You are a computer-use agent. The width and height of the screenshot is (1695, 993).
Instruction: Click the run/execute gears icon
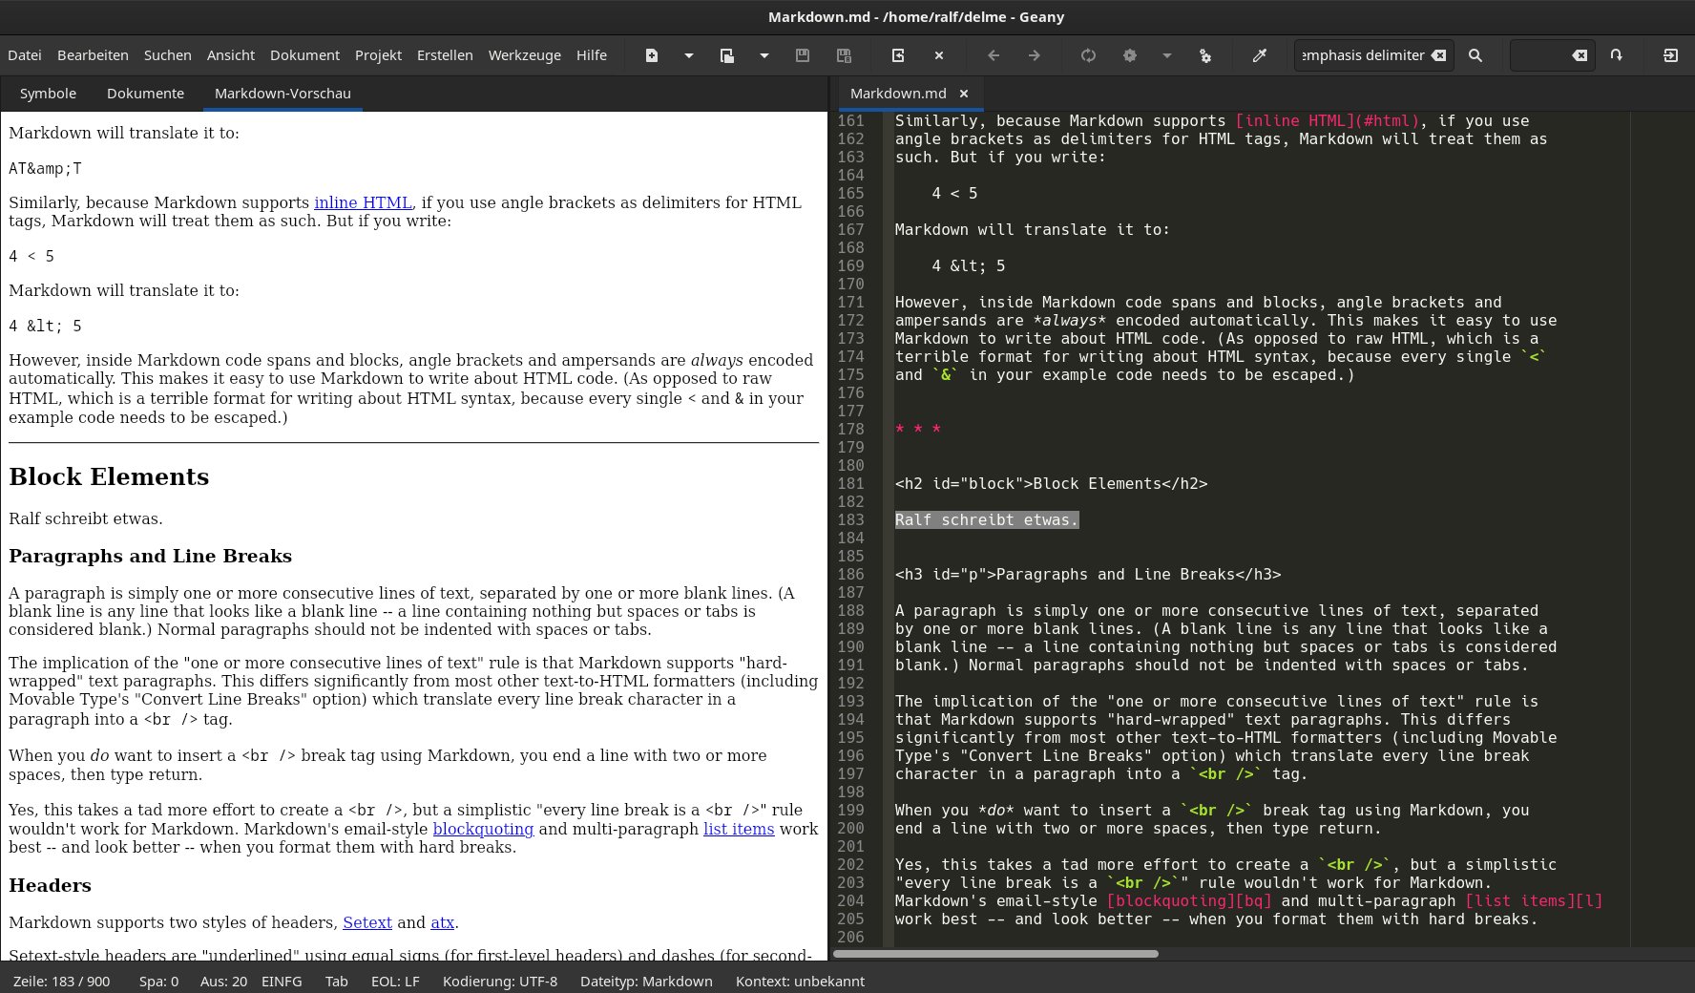(1205, 55)
